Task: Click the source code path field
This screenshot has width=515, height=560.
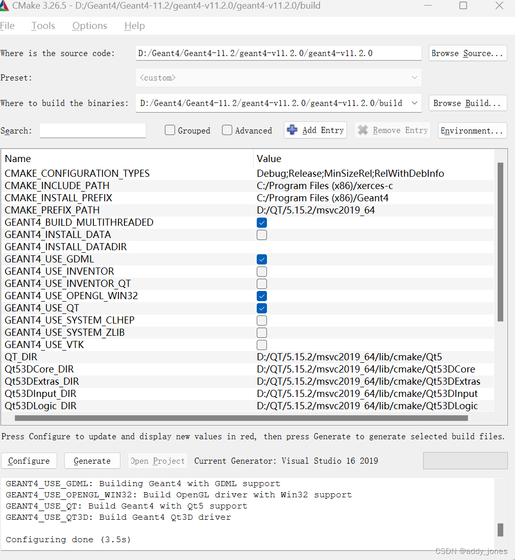Action: click(279, 53)
